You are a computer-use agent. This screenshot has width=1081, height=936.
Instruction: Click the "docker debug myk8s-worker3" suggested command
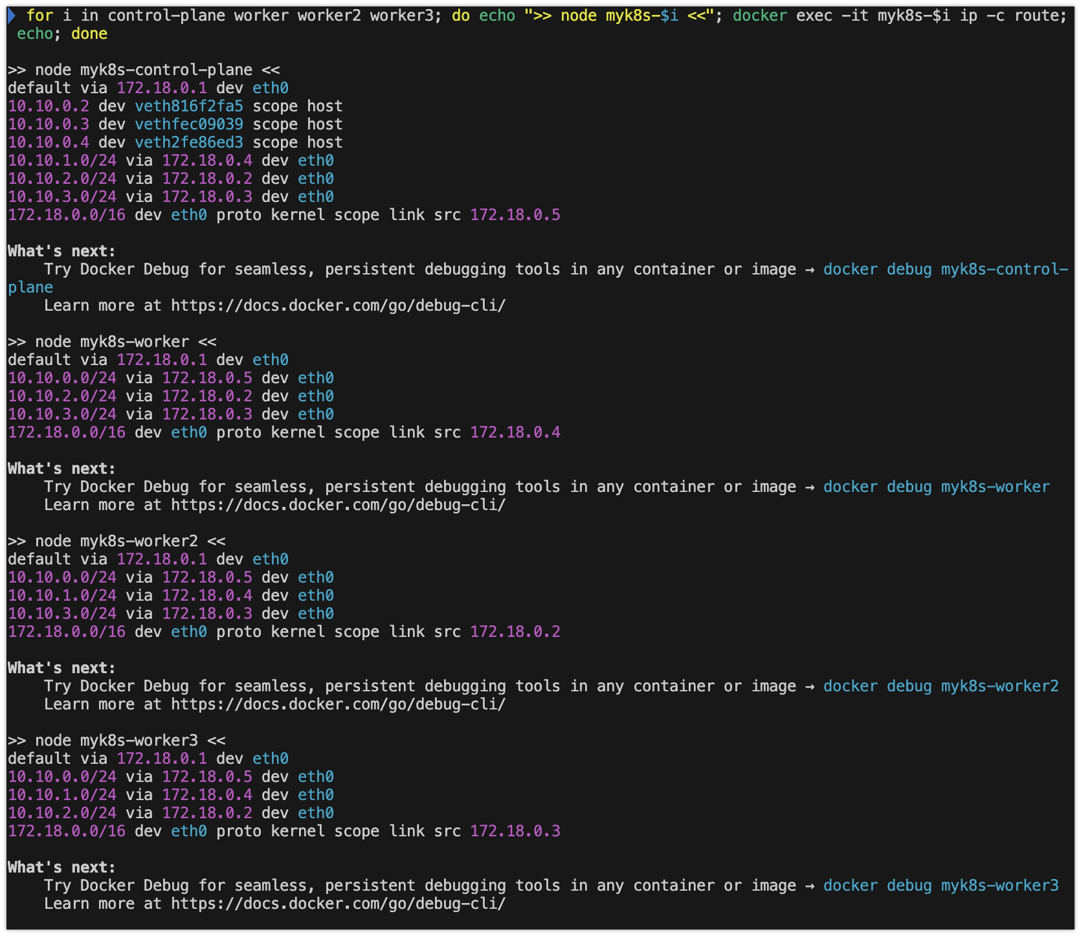pyautogui.click(x=941, y=886)
